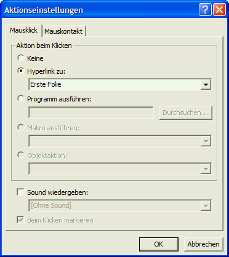
Task: Click the Erste Folie combo box text
Action: (x=46, y=84)
